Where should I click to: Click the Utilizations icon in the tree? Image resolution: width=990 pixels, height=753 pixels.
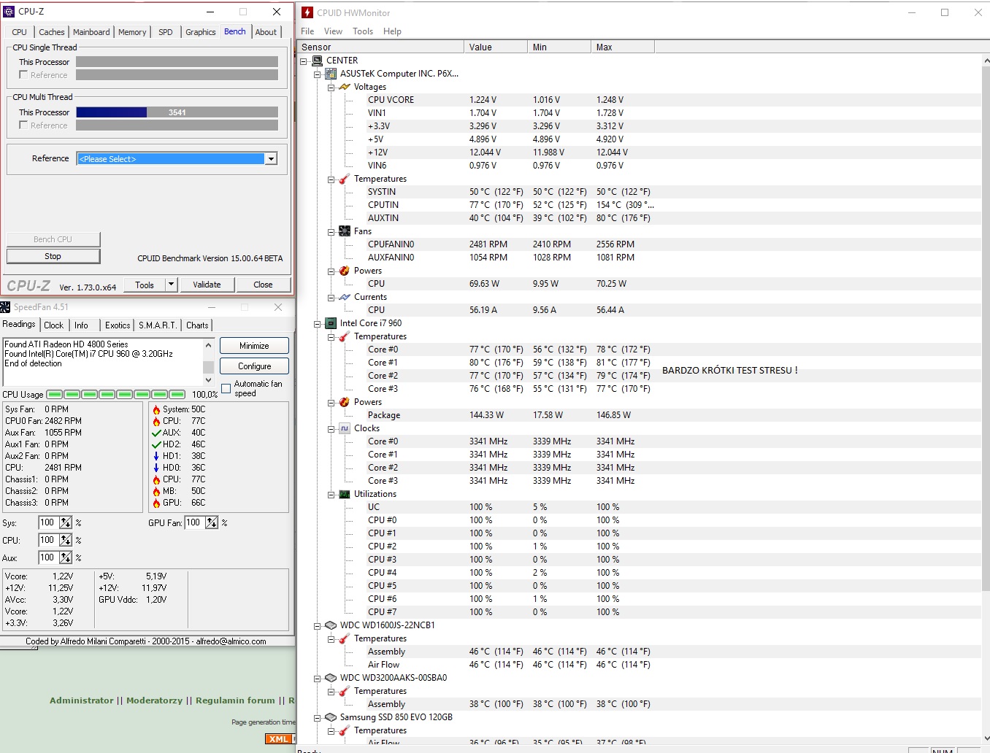(x=345, y=494)
